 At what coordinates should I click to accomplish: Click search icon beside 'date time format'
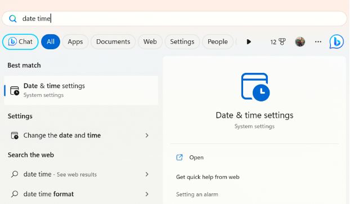[15, 194]
